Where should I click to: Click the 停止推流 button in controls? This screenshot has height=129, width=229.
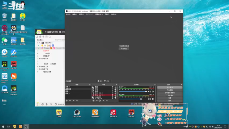point(170,87)
